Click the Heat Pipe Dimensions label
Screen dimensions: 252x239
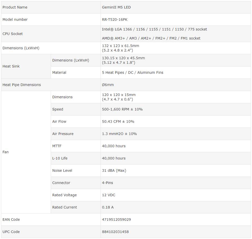[x=22, y=85]
